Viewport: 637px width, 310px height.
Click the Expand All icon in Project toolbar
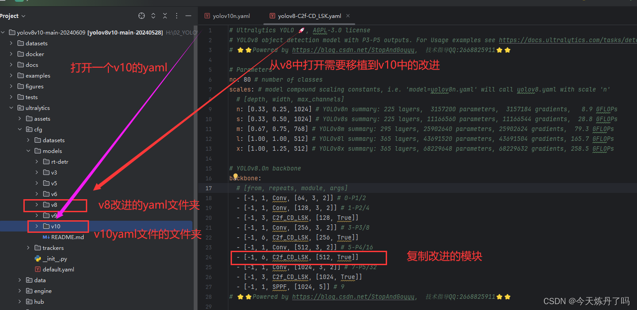pyautogui.click(x=153, y=15)
